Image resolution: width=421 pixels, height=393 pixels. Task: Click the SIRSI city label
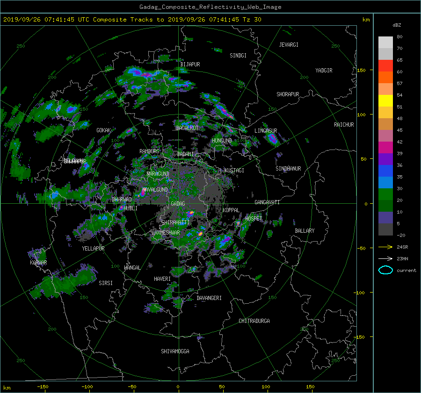pyautogui.click(x=106, y=283)
